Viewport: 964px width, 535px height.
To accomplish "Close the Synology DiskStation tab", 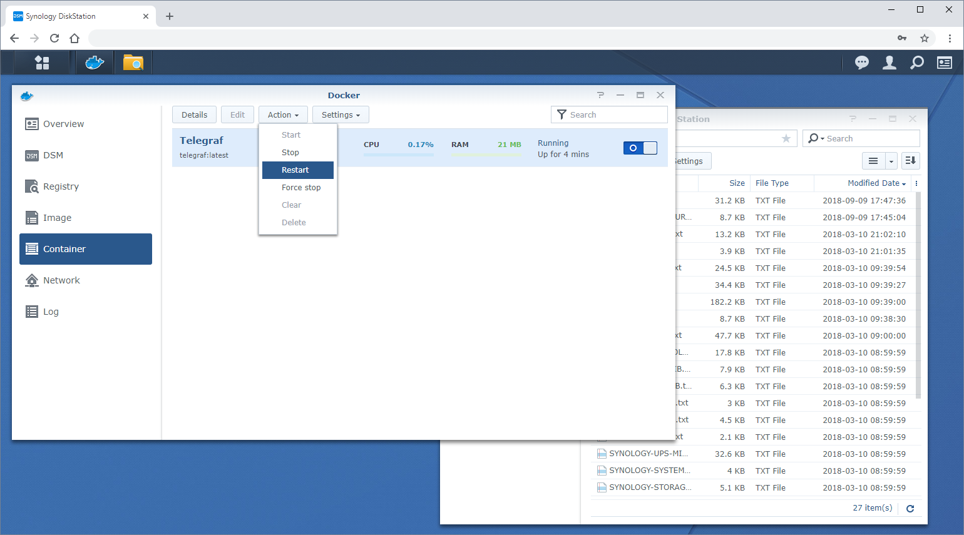I will (x=146, y=16).
